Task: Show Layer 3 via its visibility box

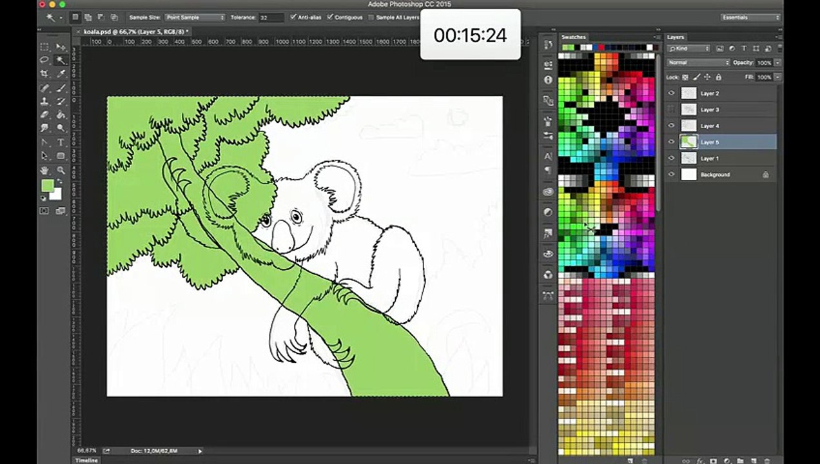Action: (x=672, y=110)
